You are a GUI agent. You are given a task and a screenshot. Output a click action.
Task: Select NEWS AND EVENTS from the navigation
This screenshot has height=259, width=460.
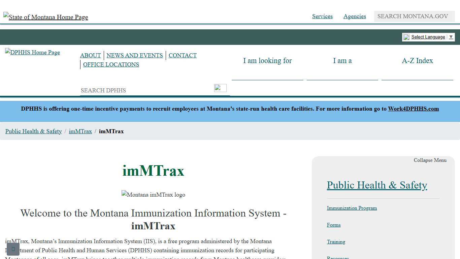[135, 55]
